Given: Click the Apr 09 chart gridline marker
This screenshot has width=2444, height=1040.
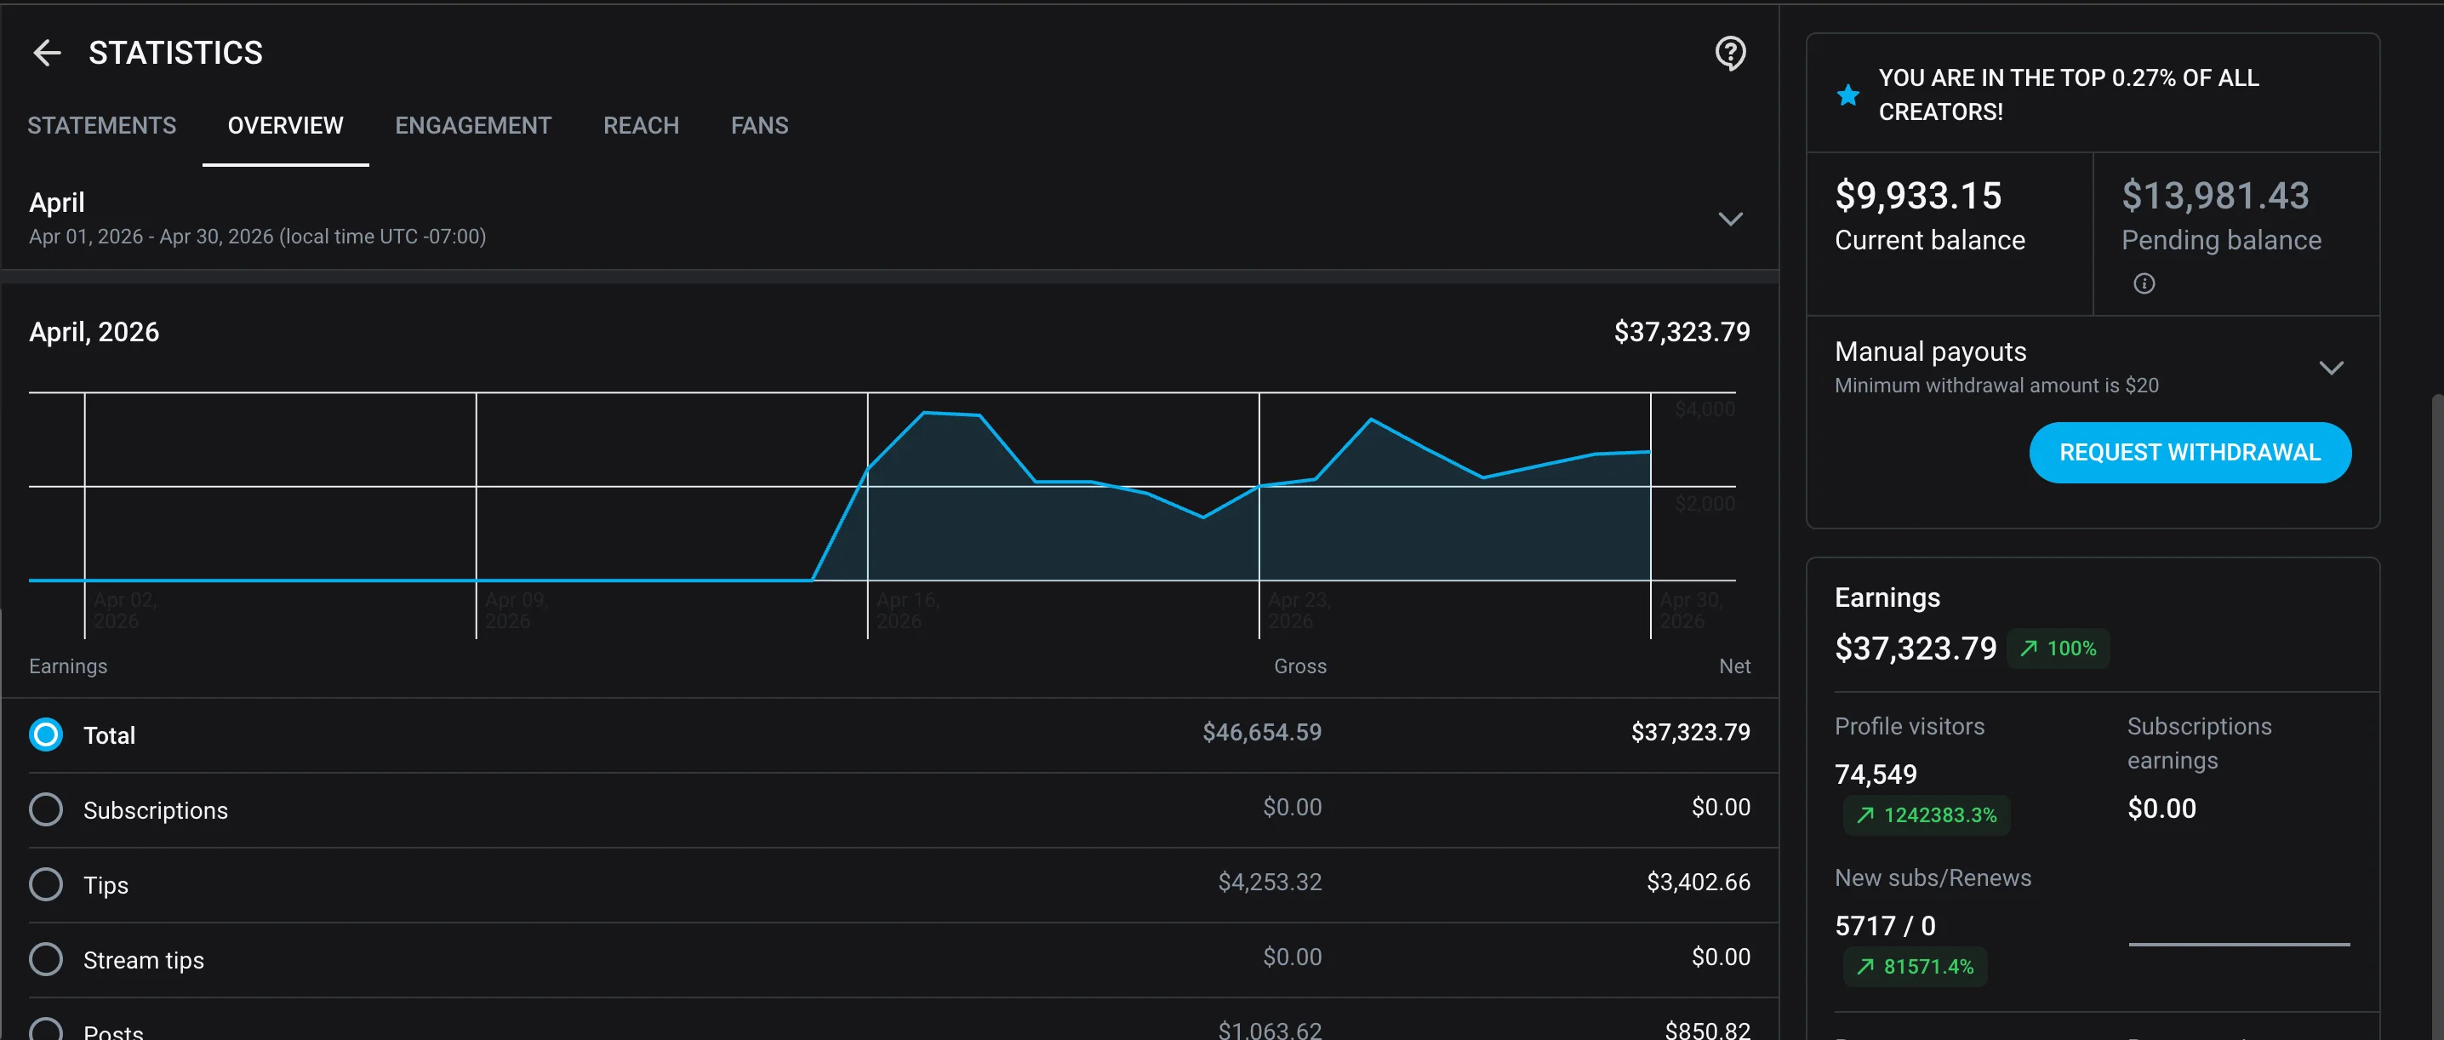Looking at the screenshot, I should pos(477,515).
